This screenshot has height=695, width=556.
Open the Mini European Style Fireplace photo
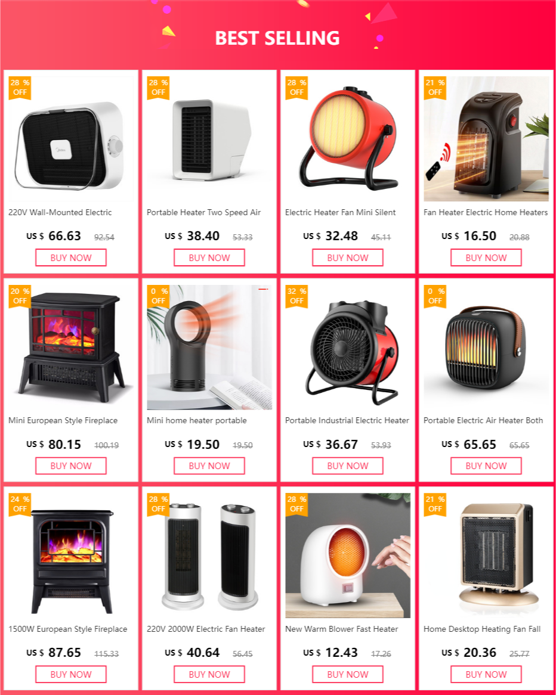(x=71, y=347)
